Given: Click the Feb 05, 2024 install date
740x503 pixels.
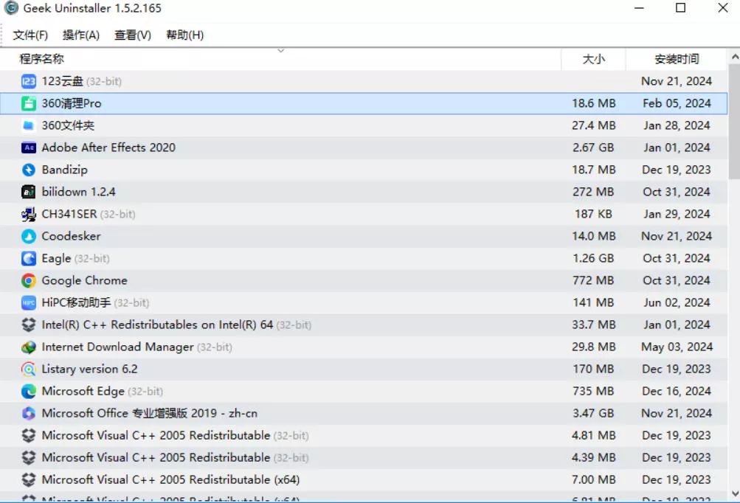Looking at the screenshot, I should [677, 103].
